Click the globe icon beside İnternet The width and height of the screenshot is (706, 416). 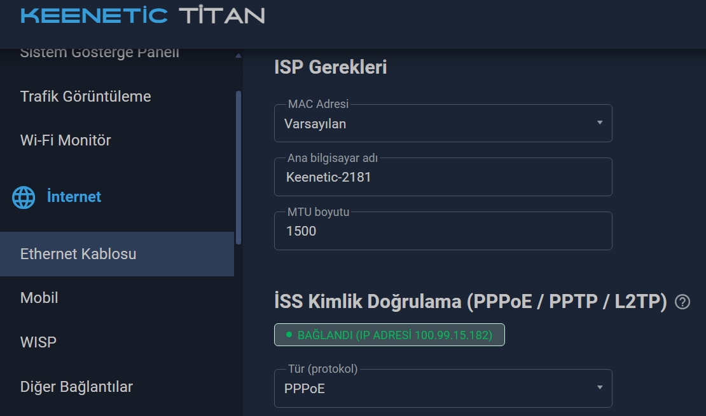(24, 198)
